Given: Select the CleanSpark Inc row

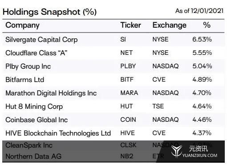Looking at the screenshot, I should 113,145.
